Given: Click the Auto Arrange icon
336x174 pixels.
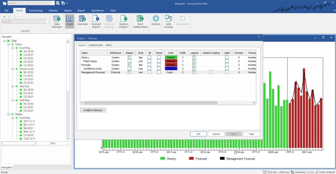Looking at the screenshot, I should click(x=168, y=21).
